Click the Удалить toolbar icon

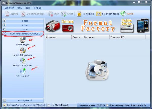(7, 14)
